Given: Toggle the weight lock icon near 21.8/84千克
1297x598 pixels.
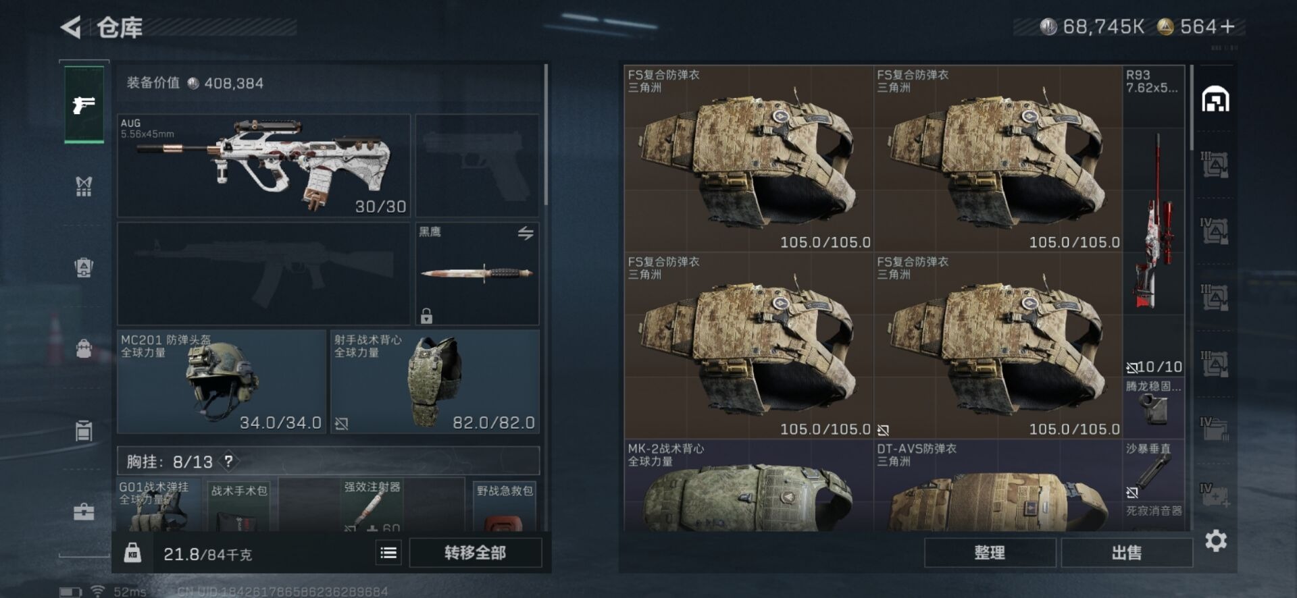Looking at the screenshot, I should pyautogui.click(x=132, y=553).
